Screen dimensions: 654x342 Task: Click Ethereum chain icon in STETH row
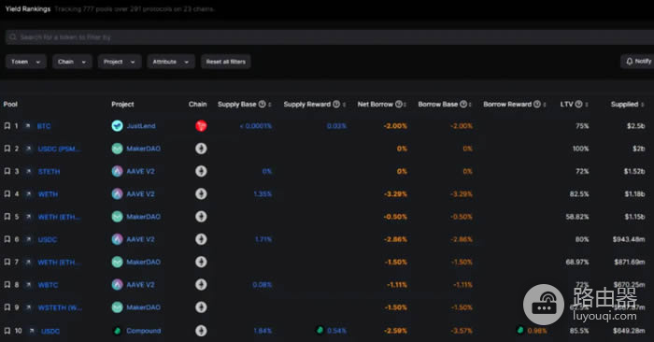pos(201,171)
